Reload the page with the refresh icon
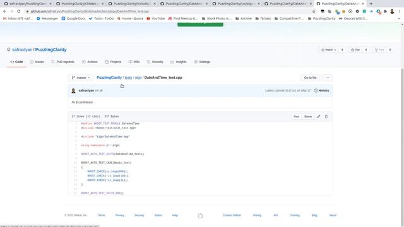404x227 pixels. pyautogui.click(x=18, y=11)
